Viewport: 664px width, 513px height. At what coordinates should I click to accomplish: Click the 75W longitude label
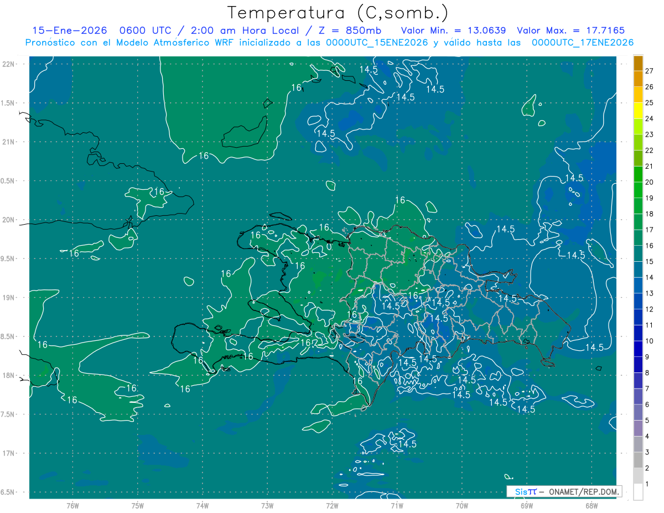point(138,505)
